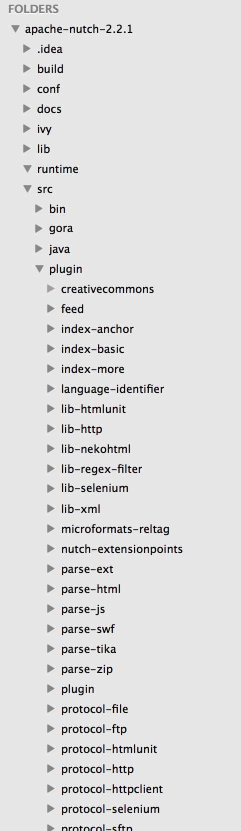Select the docs folder

pyautogui.click(x=49, y=109)
